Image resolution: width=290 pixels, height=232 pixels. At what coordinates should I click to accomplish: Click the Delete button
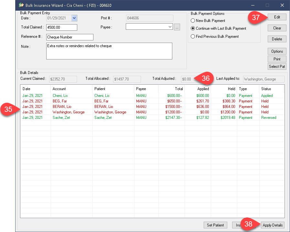click(x=277, y=39)
